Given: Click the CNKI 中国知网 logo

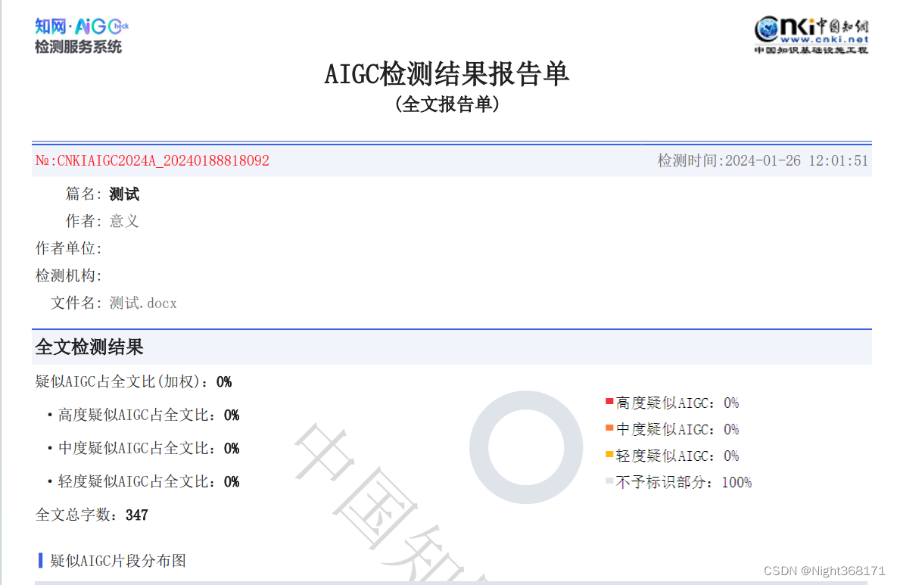Looking at the screenshot, I should point(812,29).
